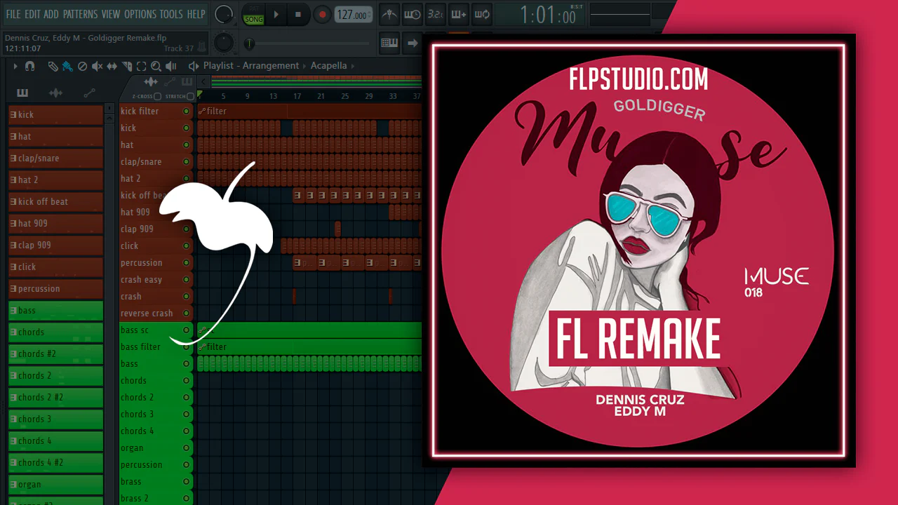Toggle the metronome icon

coord(390,14)
